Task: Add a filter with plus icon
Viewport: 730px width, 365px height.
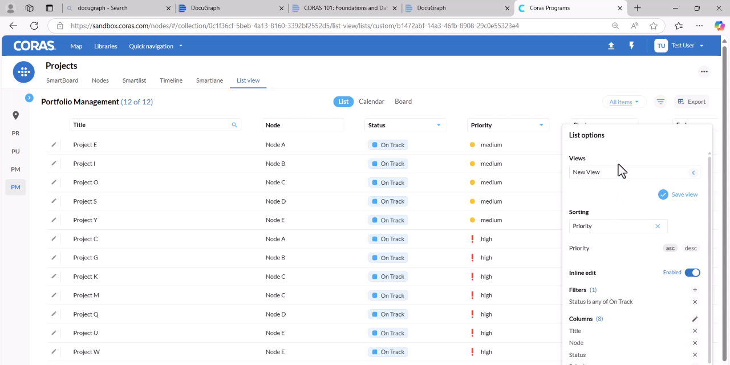Action: pos(695,290)
